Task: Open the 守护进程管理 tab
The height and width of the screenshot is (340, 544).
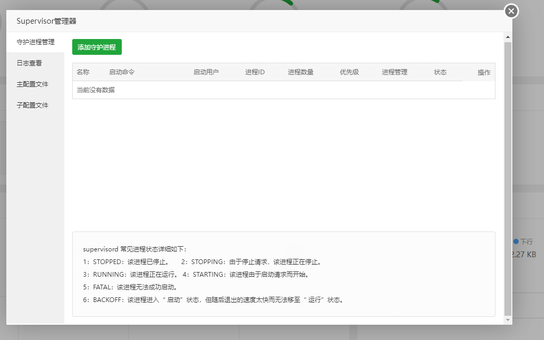Action: click(x=35, y=42)
